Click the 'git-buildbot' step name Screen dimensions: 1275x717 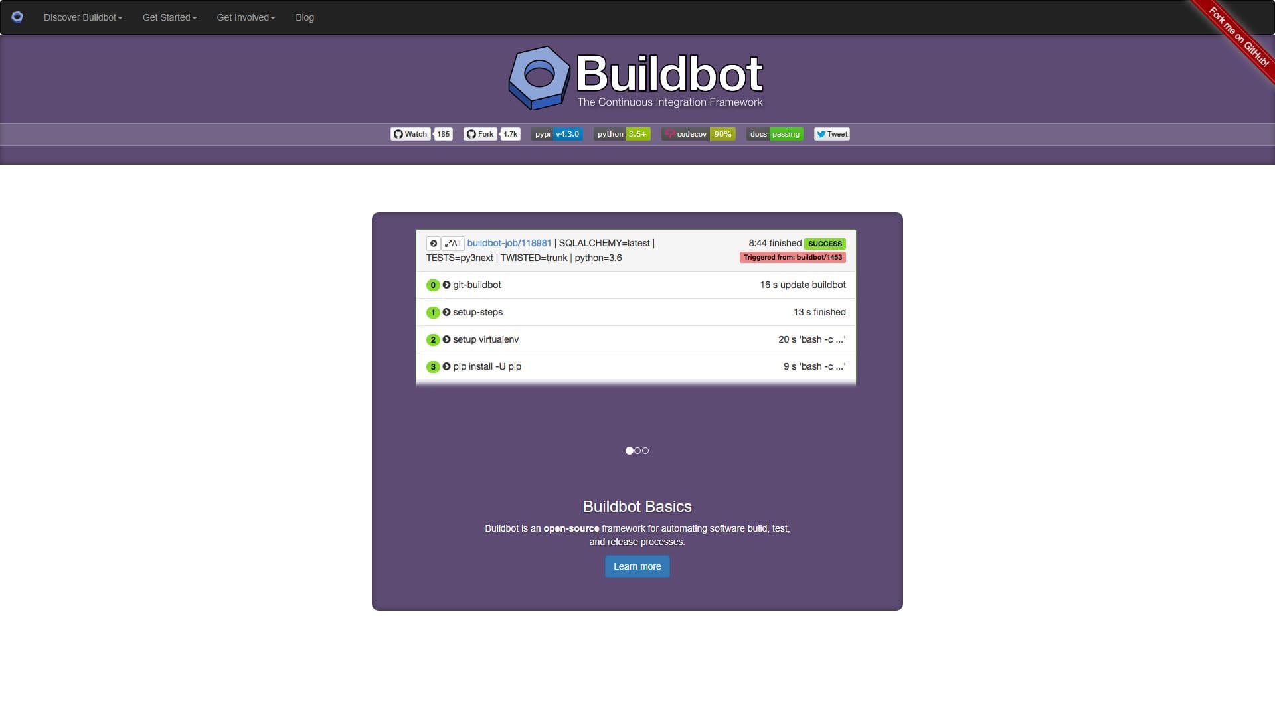point(477,285)
